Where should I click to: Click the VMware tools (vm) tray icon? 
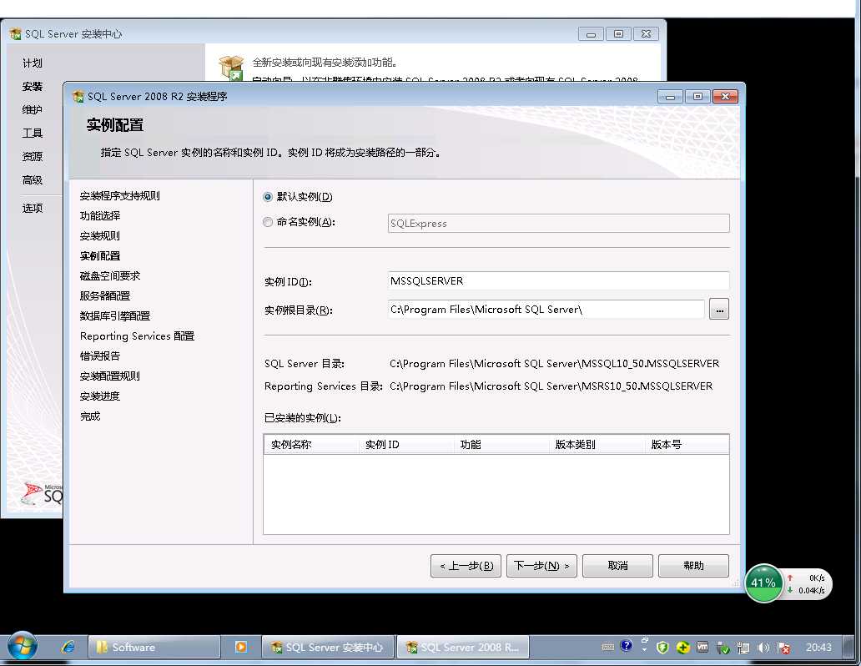(702, 648)
